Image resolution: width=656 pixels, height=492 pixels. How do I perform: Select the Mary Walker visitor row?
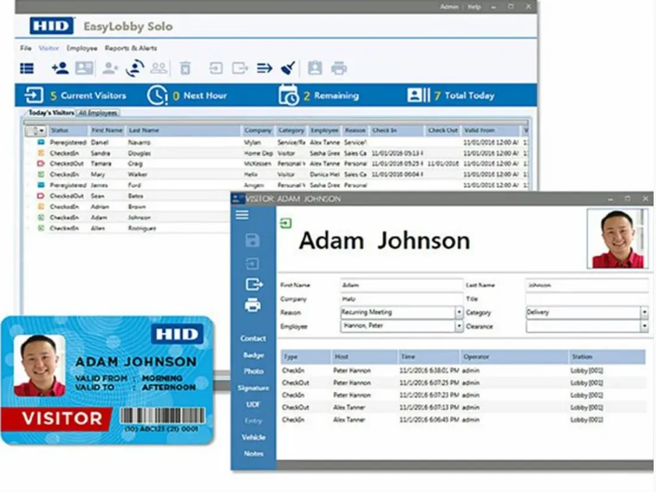coord(276,174)
